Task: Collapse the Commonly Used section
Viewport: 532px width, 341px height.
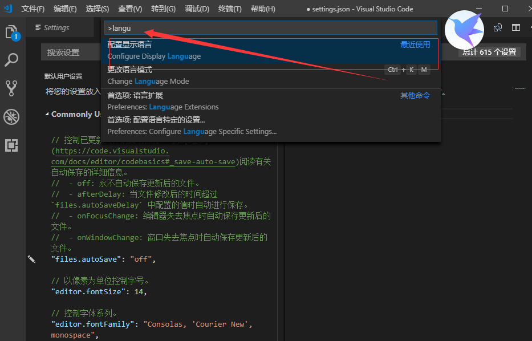Action: [47, 115]
